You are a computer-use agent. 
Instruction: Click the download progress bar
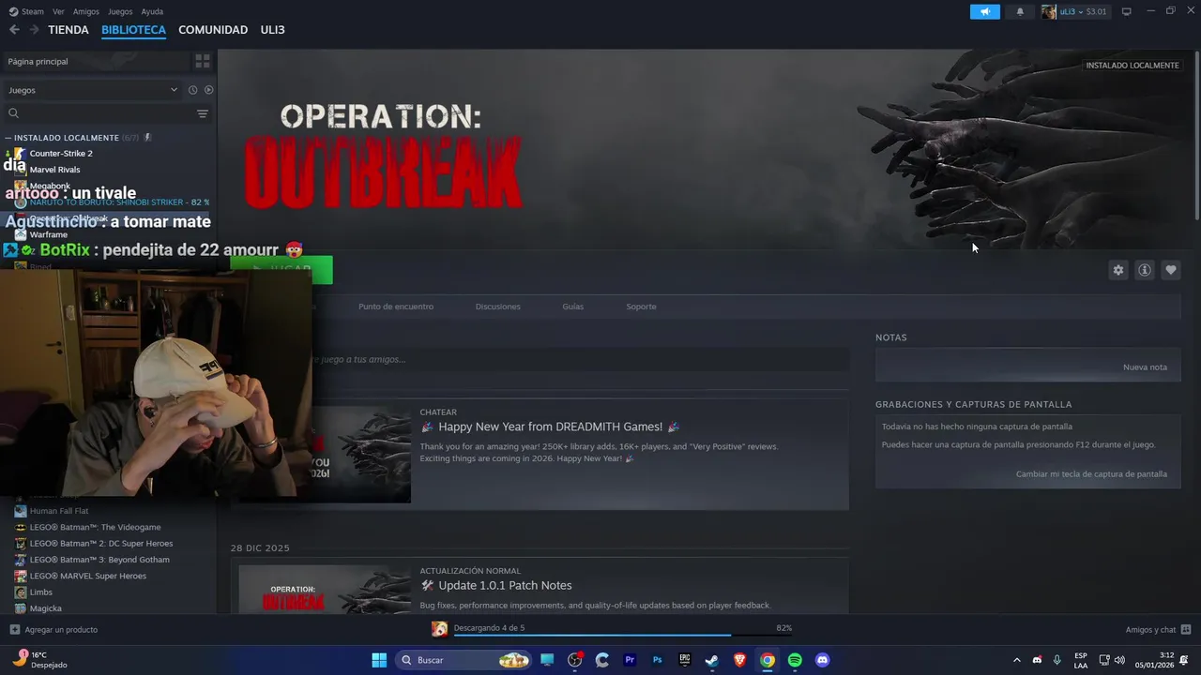[x=624, y=636]
